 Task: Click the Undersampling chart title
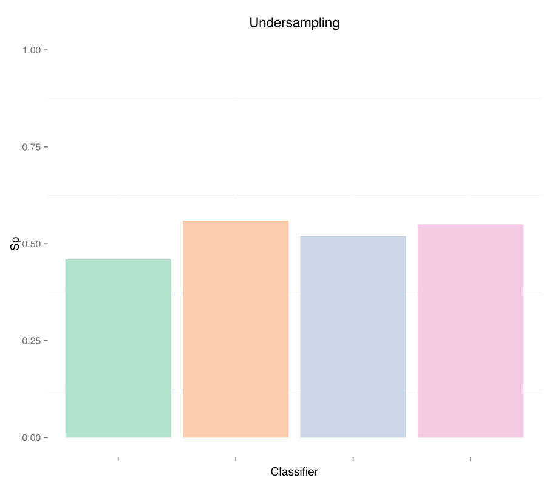click(x=294, y=22)
